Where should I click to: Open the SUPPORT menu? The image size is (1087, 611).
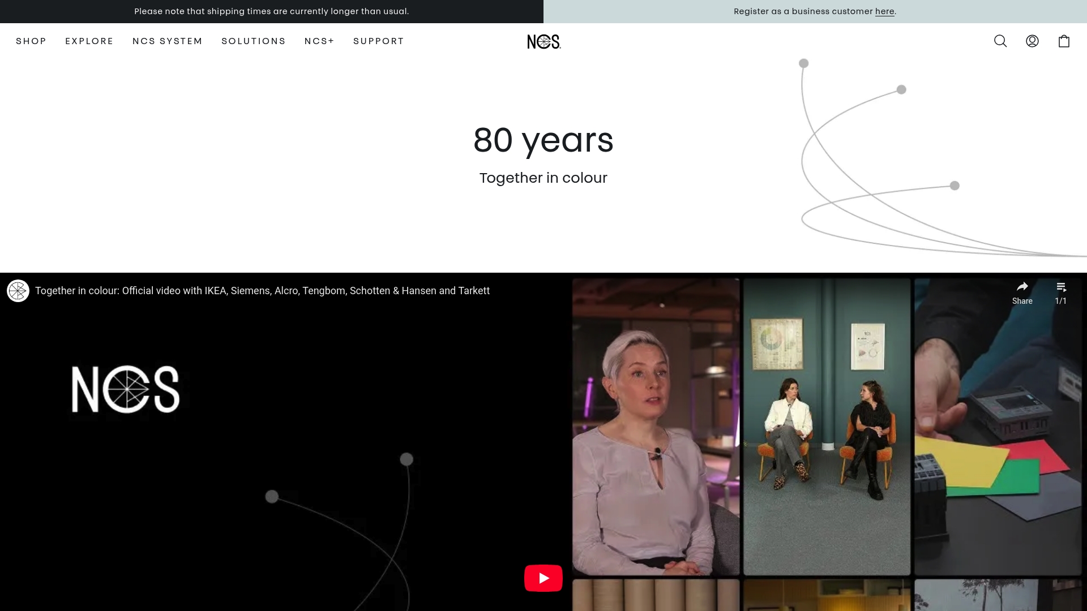[x=379, y=41]
